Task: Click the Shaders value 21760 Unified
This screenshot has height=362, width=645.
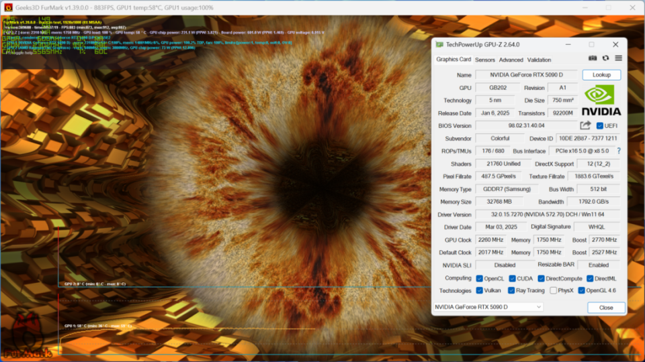Action: pyautogui.click(x=503, y=164)
